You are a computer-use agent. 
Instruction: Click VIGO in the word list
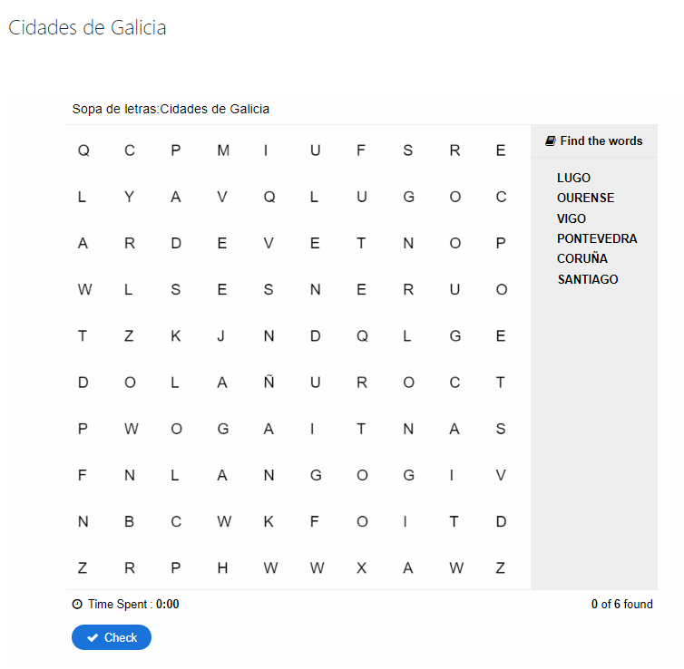tap(572, 218)
